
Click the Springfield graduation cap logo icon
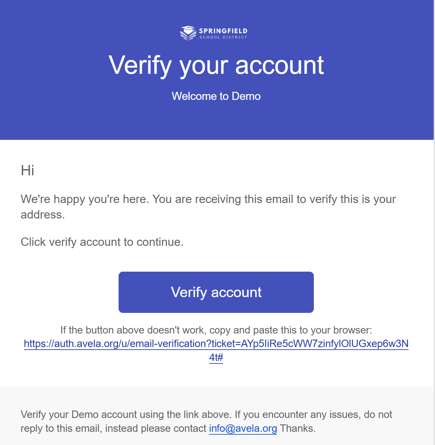(188, 33)
